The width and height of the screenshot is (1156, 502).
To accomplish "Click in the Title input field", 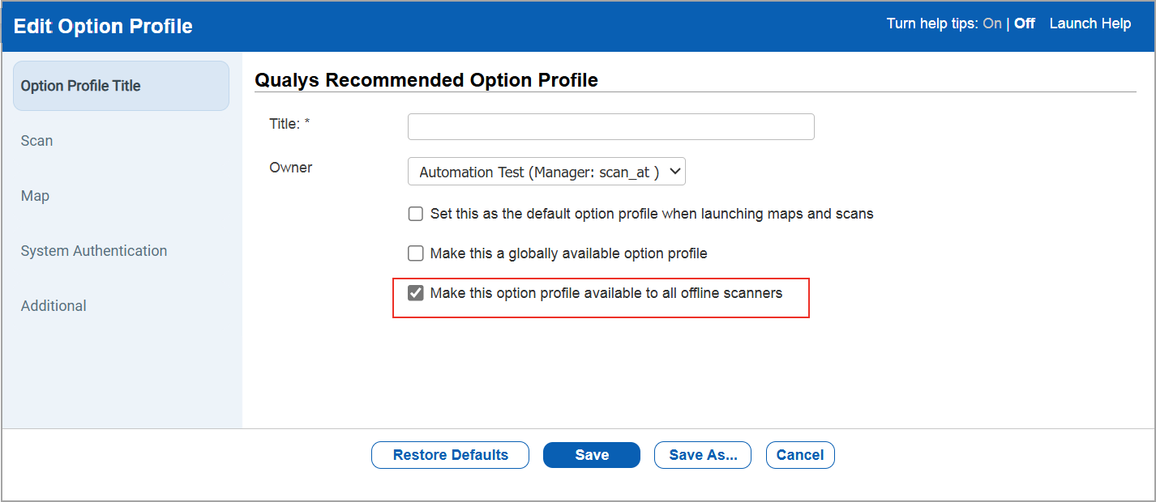I will tap(610, 126).
